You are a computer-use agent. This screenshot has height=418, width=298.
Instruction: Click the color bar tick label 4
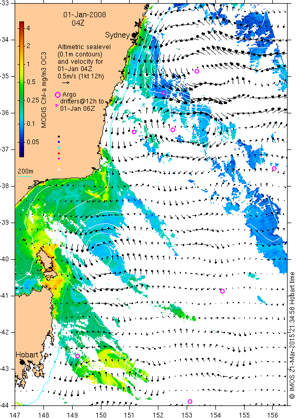(28, 28)
